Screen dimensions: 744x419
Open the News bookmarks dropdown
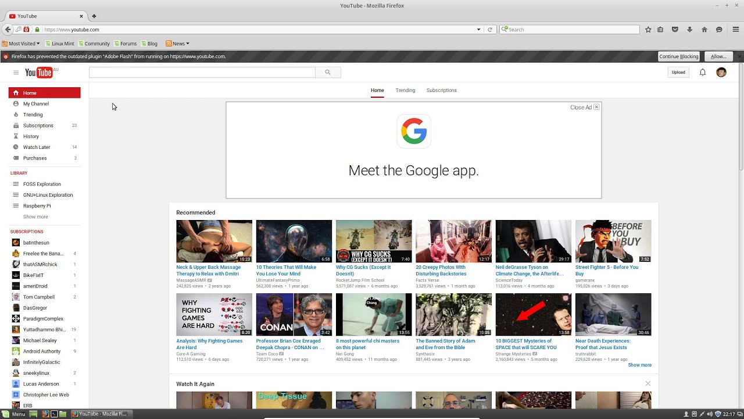point(178,44)
